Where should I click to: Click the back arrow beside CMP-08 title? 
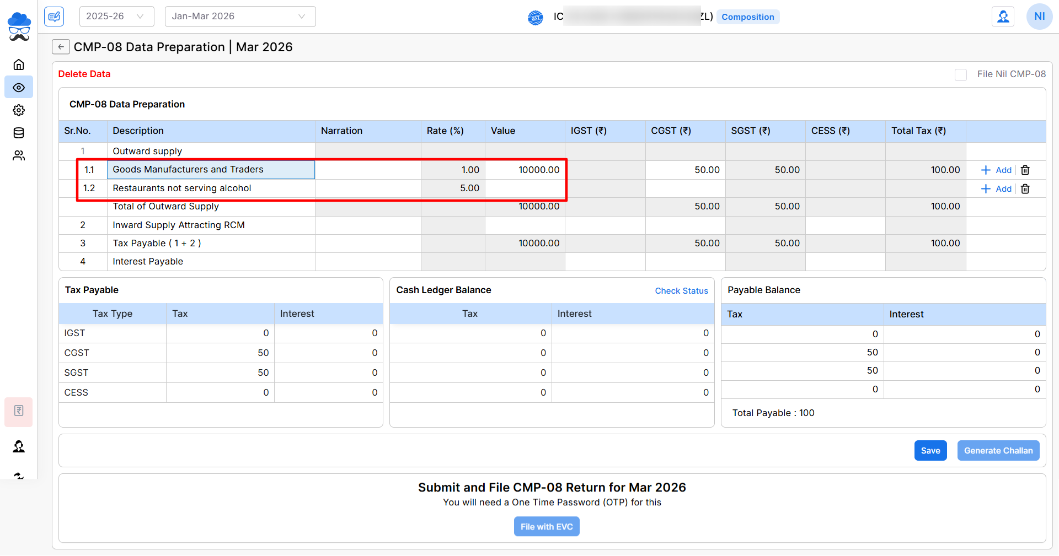[x=61, y=47]
